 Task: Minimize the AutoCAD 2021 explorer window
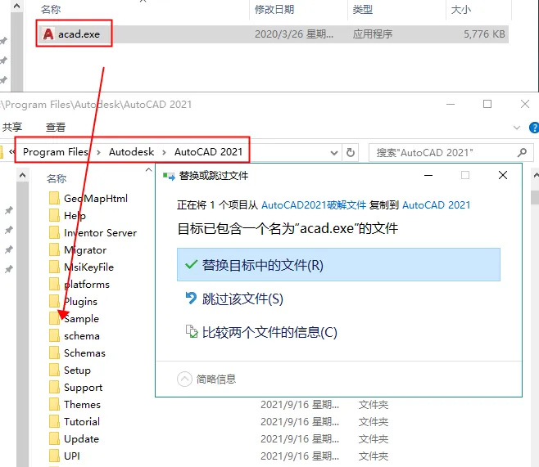click(451, 104)
